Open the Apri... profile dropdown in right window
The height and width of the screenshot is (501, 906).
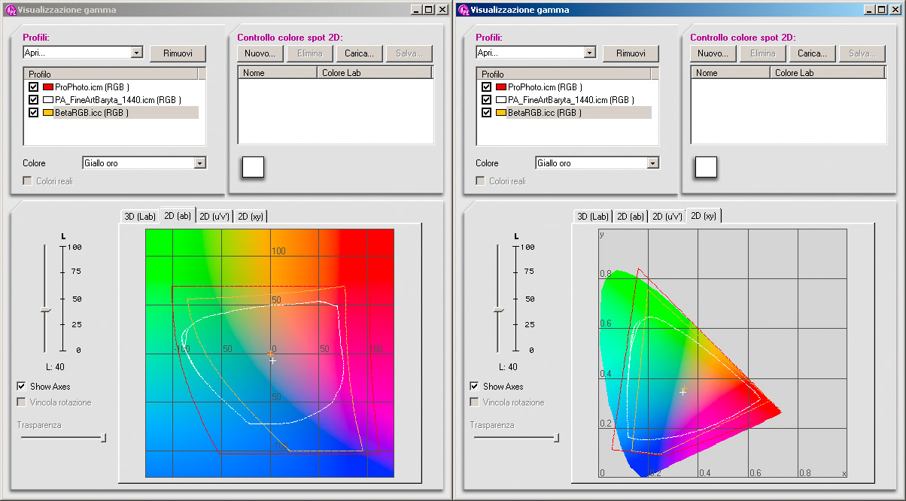tap(589, 53)
